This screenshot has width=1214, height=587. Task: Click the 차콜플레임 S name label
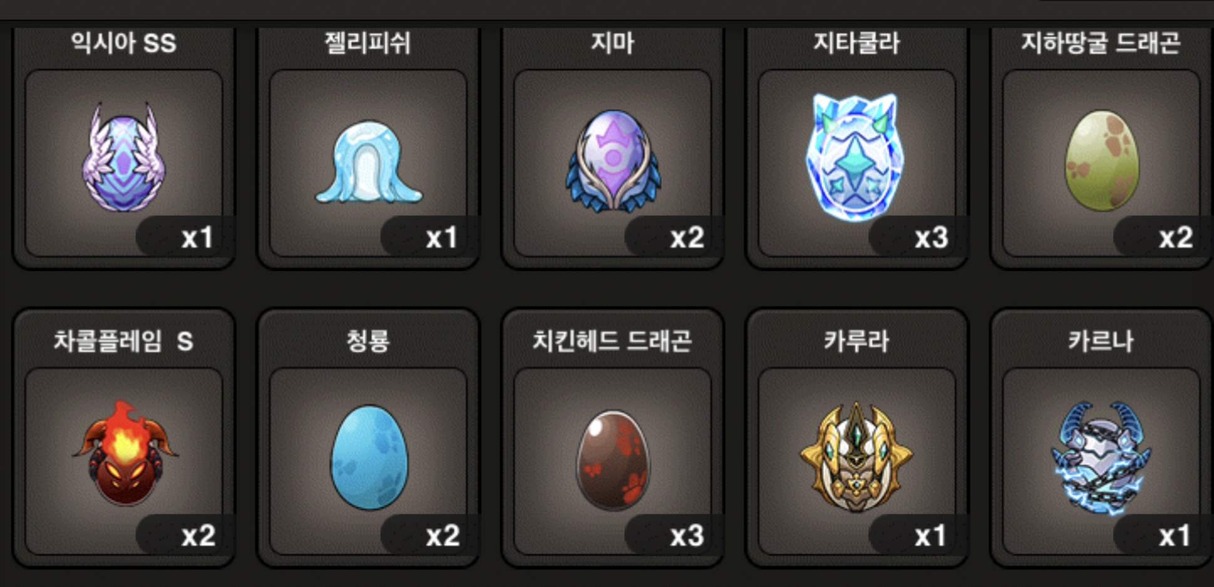tap(123, 341)
